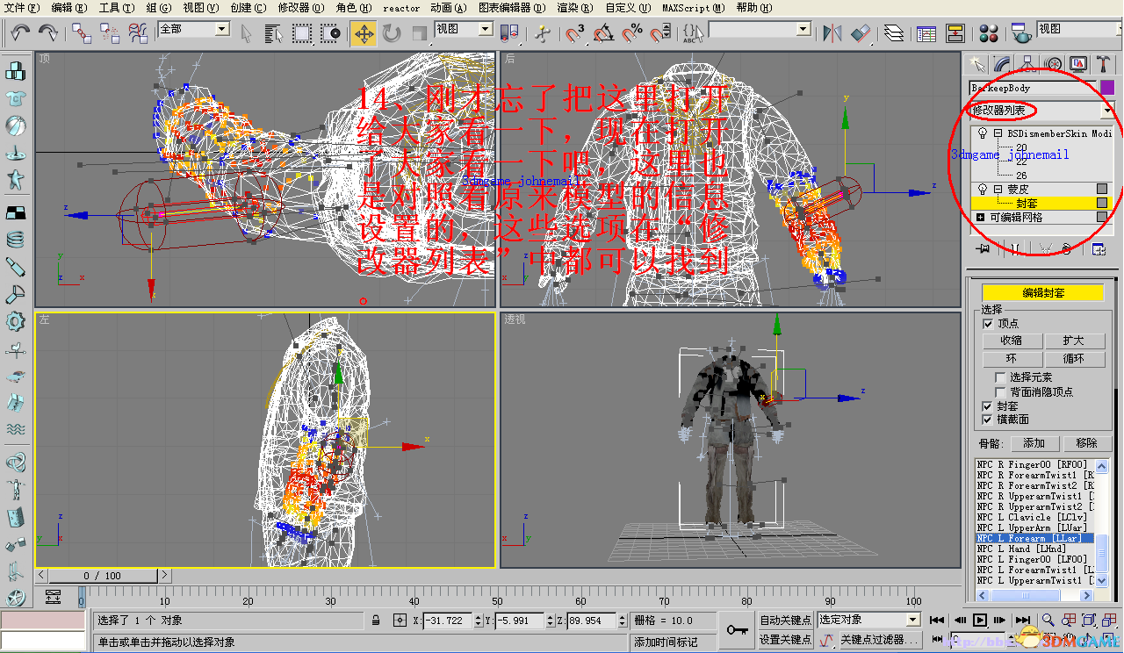This screenshot has width=1124, height=653.
Task: Enable the 背面消隐顶点 checkbox
Action: click(x=1001, y=391)
